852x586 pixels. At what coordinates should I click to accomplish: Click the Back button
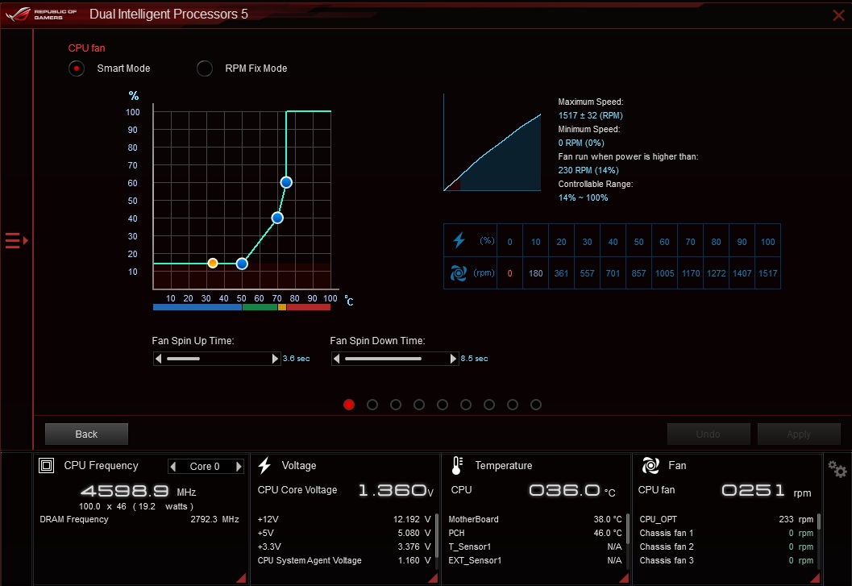pos(86,434)
